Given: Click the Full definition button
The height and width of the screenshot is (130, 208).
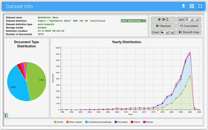Looking at the screenshot, I should click(x=134, y=21).
